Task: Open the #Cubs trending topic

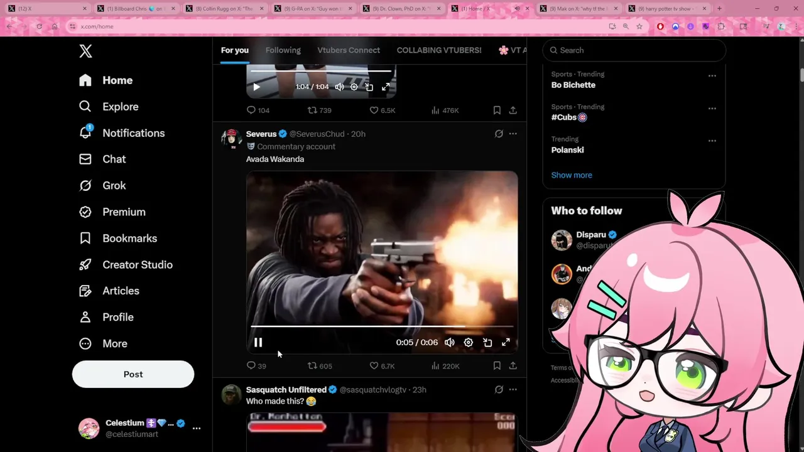Action: [x=569, y=117]
